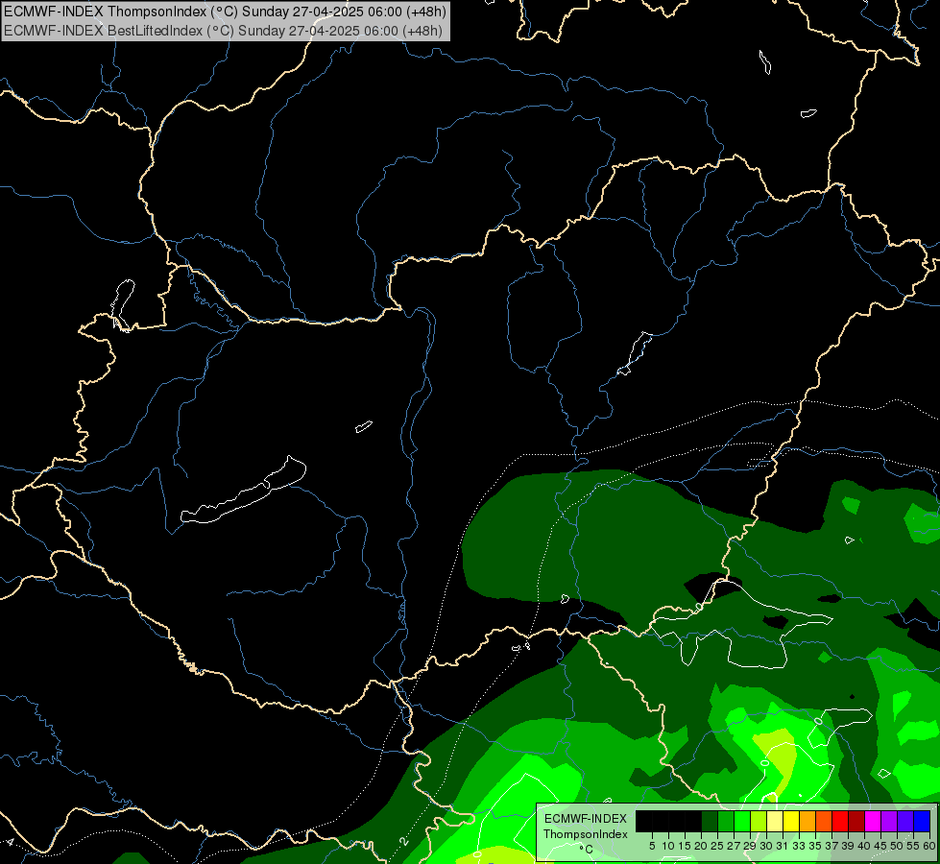940x864 pixels.
Task: Click the contour label 2 on the dotted line
Action: (x=404, y=841)
